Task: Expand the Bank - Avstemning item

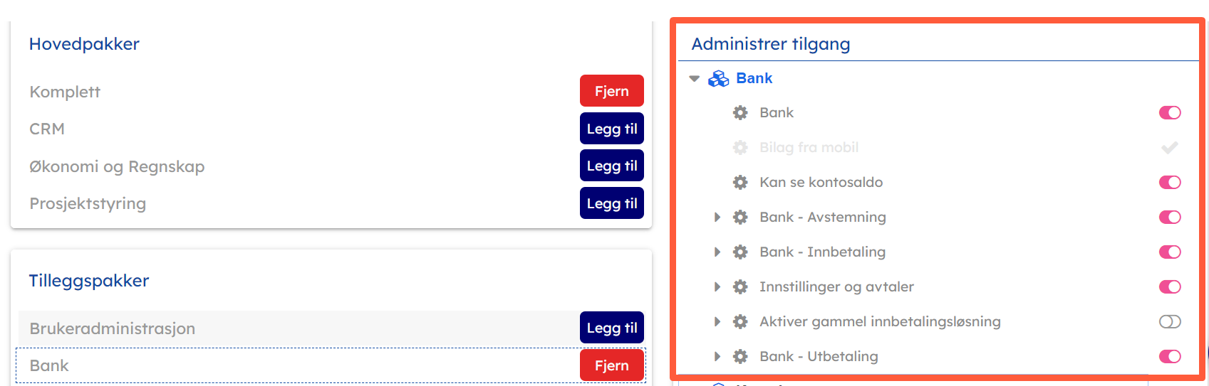Action: coord(717,218)
